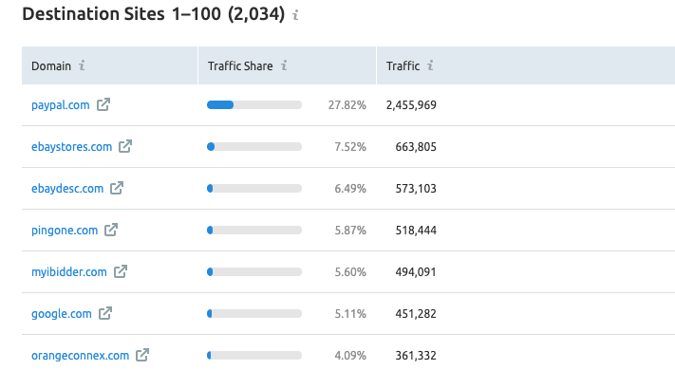The width and height of the screenshot is (675, 370).
Task: Open the ebaydesc.com domain link
Action: pos(67,189)
